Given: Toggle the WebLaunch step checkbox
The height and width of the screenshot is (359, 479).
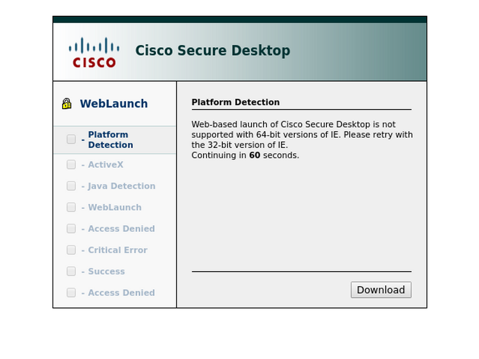Looking at the screenshot, I should tap(71, 207).
